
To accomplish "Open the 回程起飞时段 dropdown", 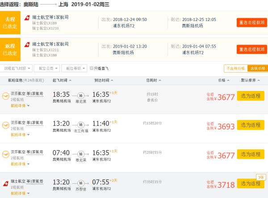I will tap(16, 68).
